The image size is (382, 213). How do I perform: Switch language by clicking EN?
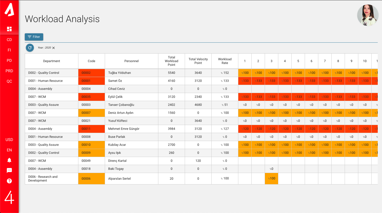(9, 150)
